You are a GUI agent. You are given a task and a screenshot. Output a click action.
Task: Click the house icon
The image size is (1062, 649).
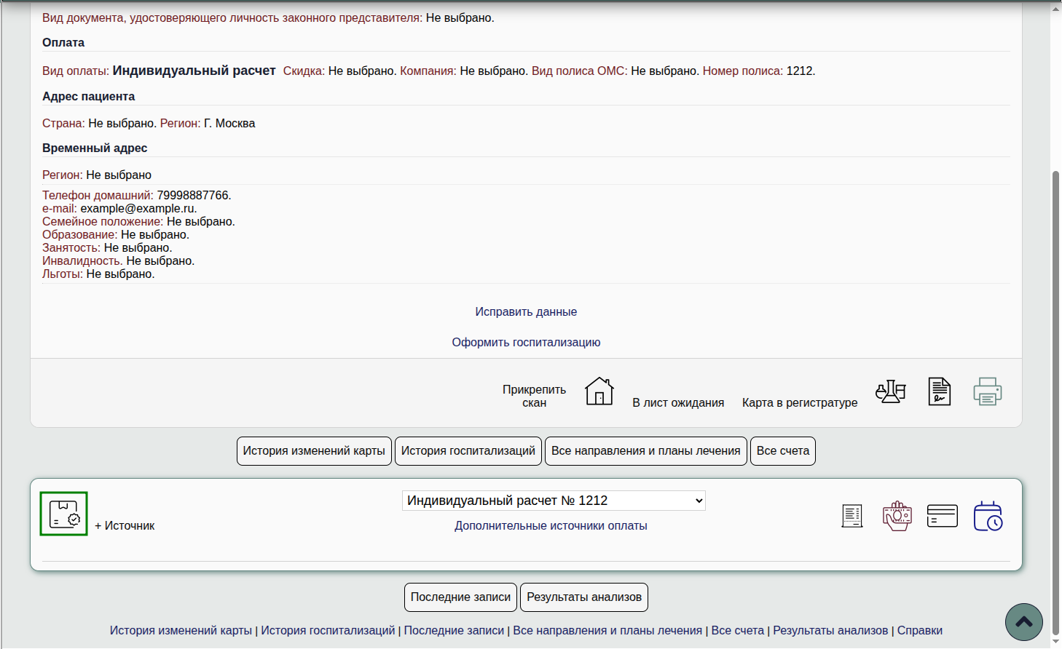[599, 391]
